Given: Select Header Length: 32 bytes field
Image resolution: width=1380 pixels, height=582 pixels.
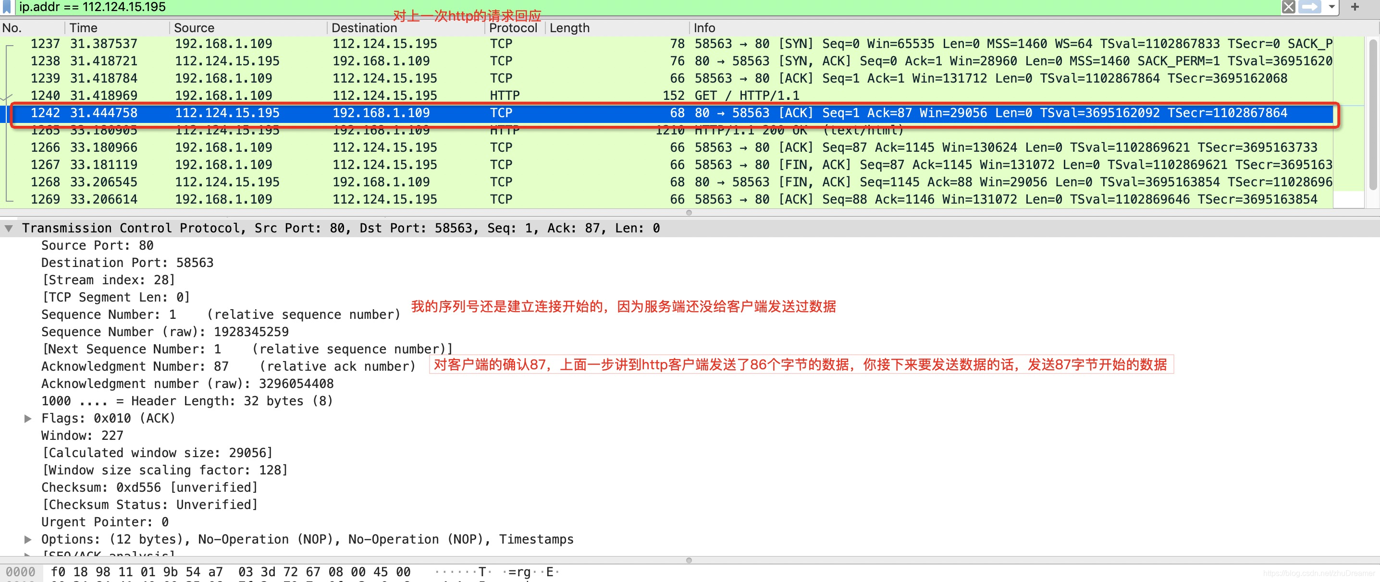Looking at the screenshot, I should (x=187, y=401).
